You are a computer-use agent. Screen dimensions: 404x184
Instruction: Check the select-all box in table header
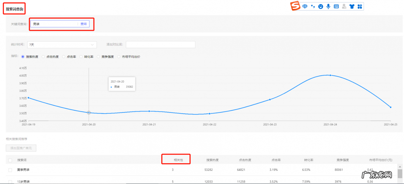(x=10, y=160)
